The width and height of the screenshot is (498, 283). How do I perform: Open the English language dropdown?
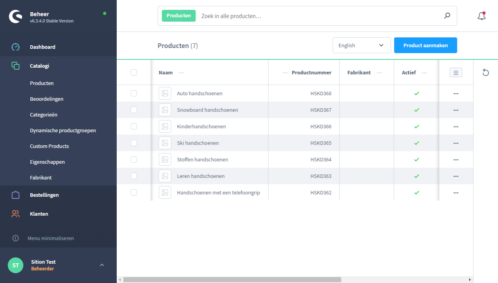tap(361, 45)
